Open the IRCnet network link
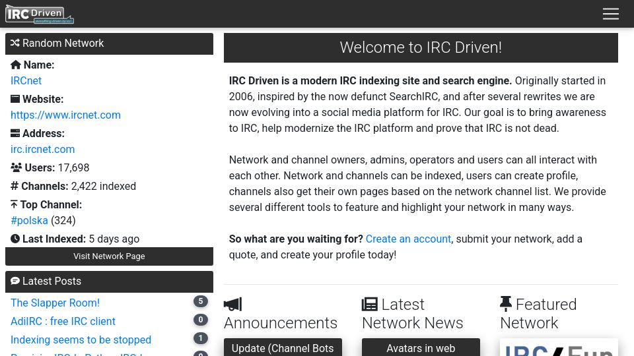Image resolution: width=634 pixels, height=356 pixels. (26, 80)
